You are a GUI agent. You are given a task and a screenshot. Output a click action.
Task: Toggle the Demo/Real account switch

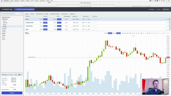tap(19, 75)
